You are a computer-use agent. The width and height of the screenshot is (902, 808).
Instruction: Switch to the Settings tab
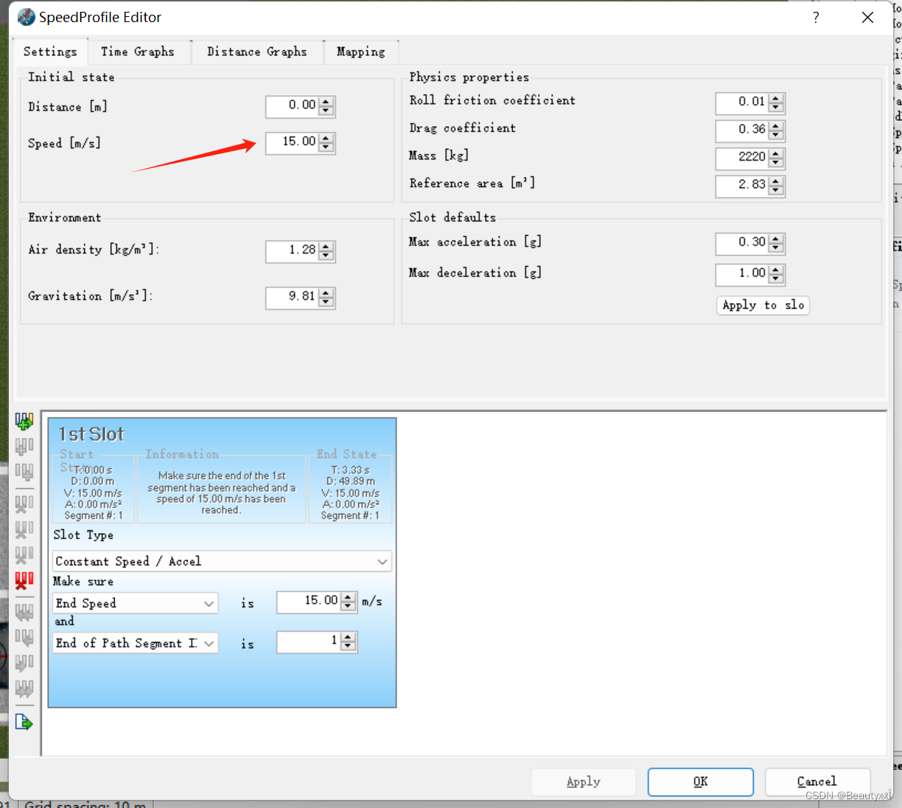(50, 52)
